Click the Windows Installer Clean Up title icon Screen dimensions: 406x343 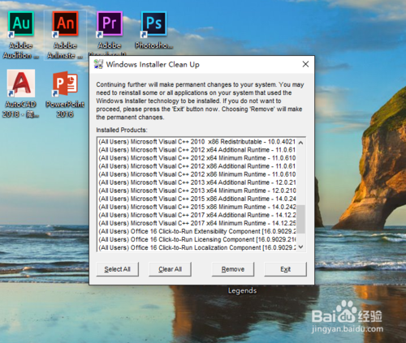pos(98,64)
